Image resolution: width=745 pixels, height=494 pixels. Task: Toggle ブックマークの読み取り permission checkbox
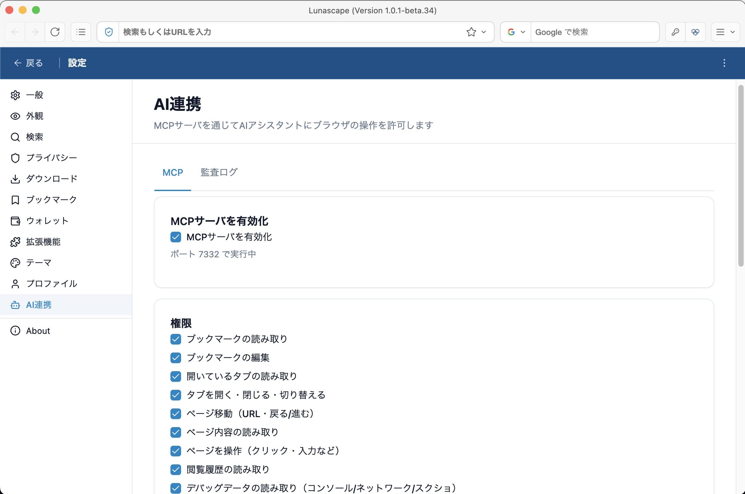[x=176, y=339]
